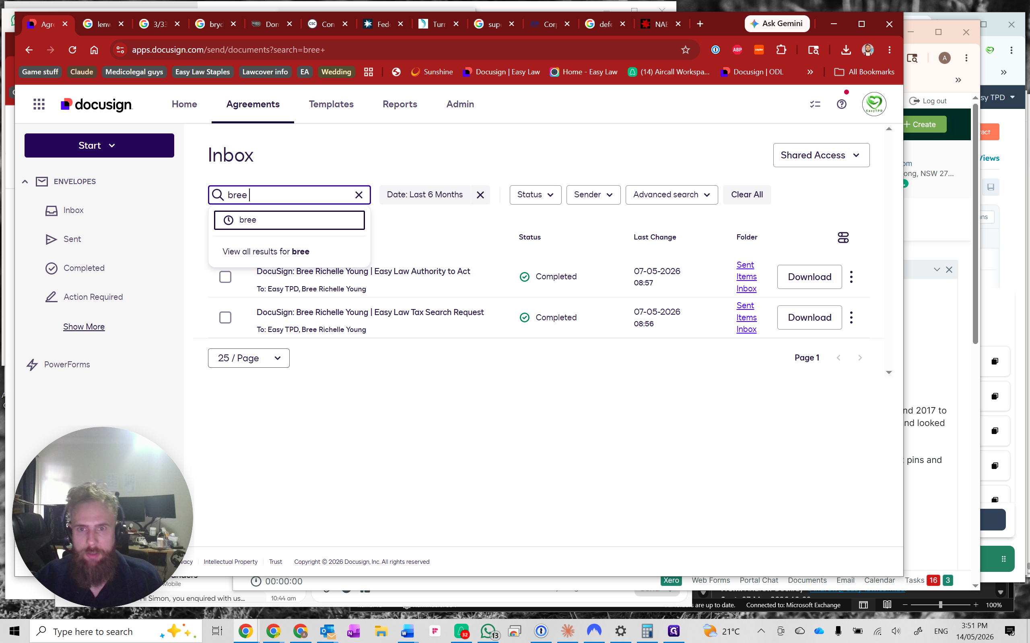Screen dimensions: 1030x643
Task: Collapse the ENVELOPES section
Action: [x=25, y=182]
